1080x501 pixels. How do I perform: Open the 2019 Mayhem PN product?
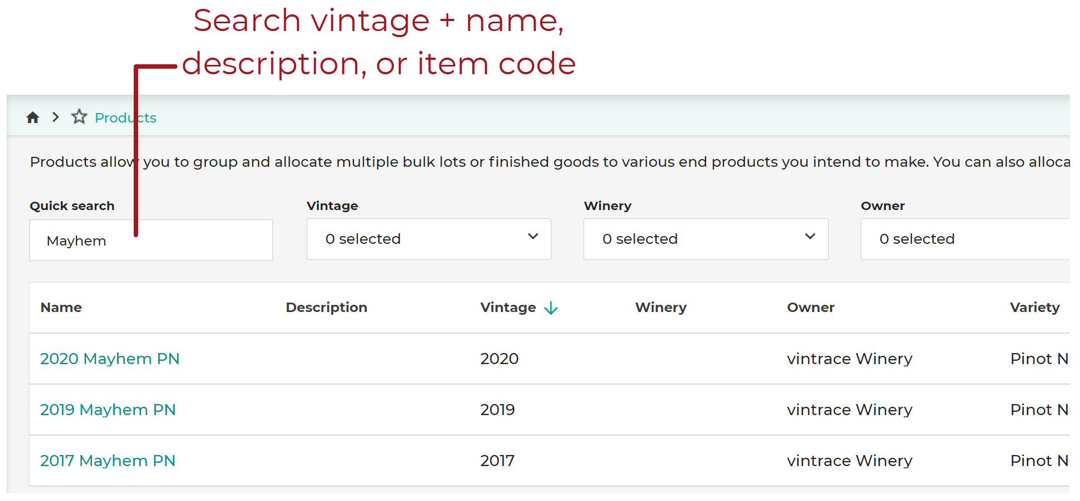pyautogui.click(x=108, y=410)
